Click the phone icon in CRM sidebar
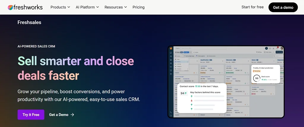Image resolution: width=304 pixels, height=127 pixels. tap(171, 112)
